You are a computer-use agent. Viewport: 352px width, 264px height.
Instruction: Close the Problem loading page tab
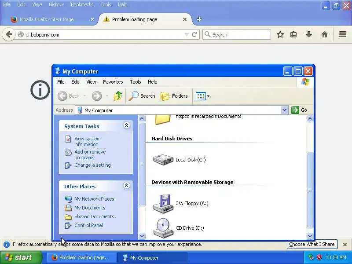click(x=185, y=19)
